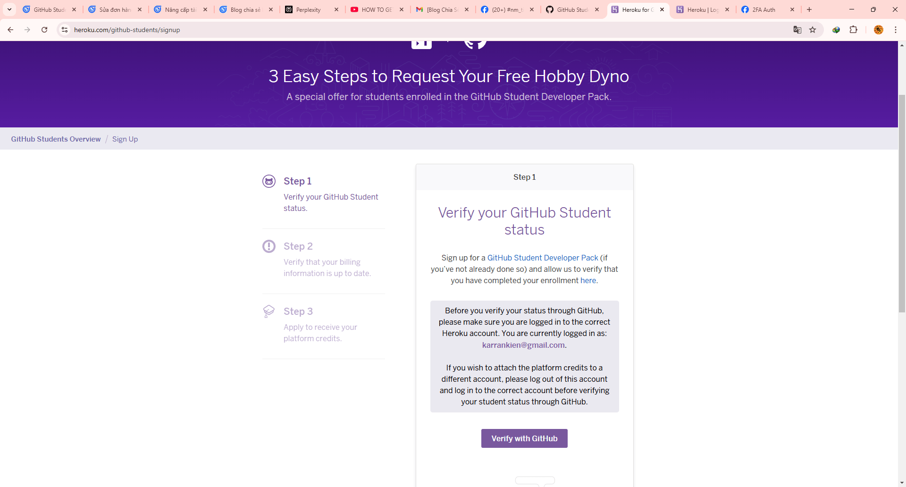Open GitHub Students Overview breadcrumb link
Viewport: 906px width, 487px height.
56,139
